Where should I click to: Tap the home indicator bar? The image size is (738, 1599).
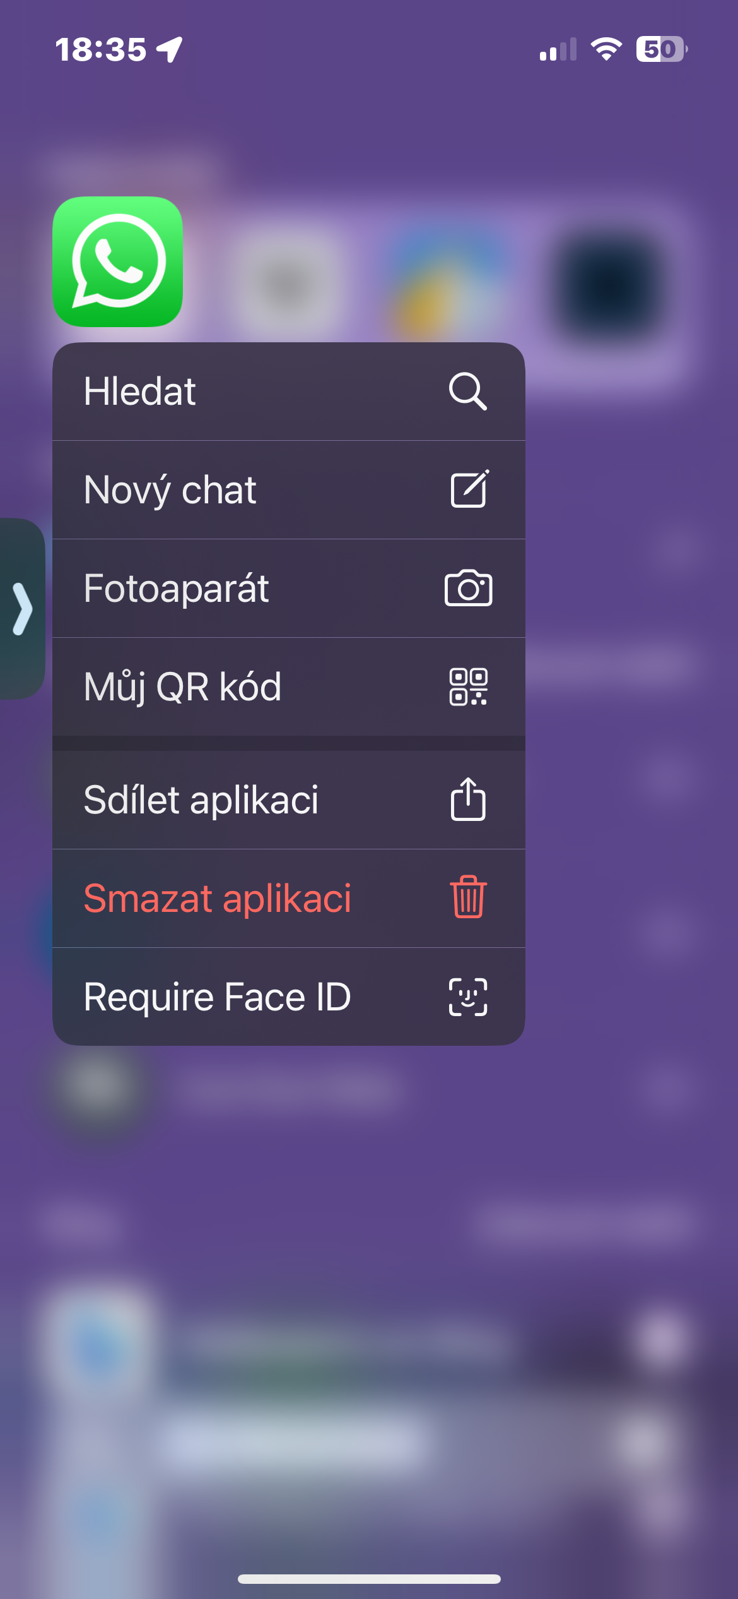point(369,1579)
